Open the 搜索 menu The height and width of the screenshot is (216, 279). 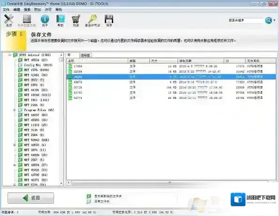click(27, 9)
